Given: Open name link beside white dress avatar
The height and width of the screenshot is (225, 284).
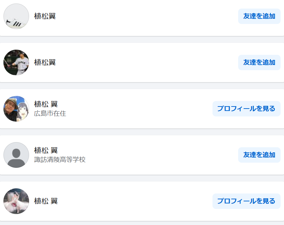Looking at the screenshot, I should click(46, 201).
